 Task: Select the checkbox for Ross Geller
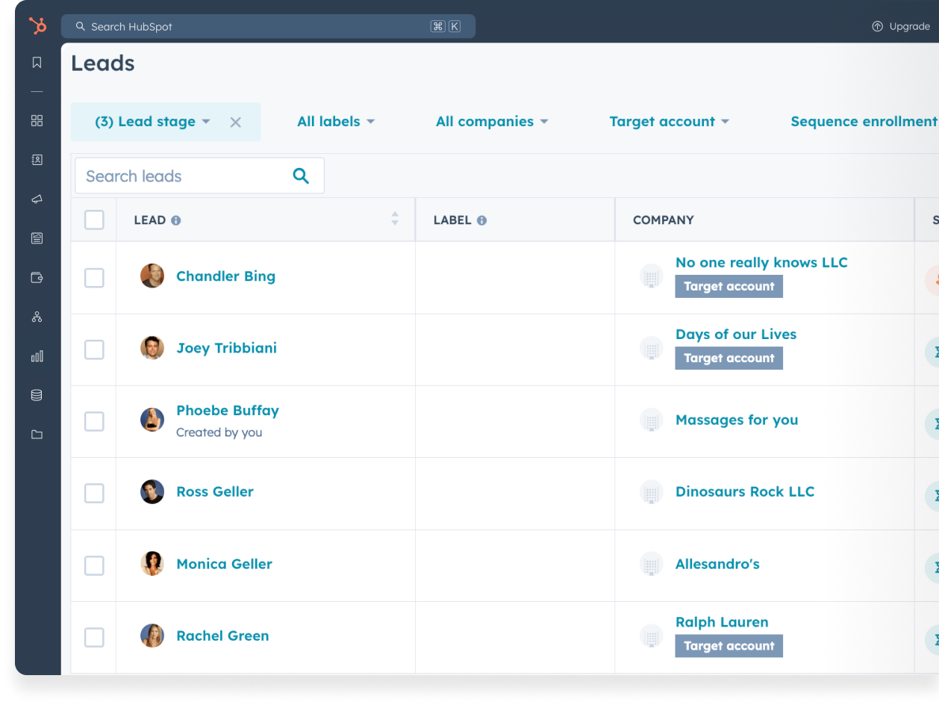[x=93, y=493]
